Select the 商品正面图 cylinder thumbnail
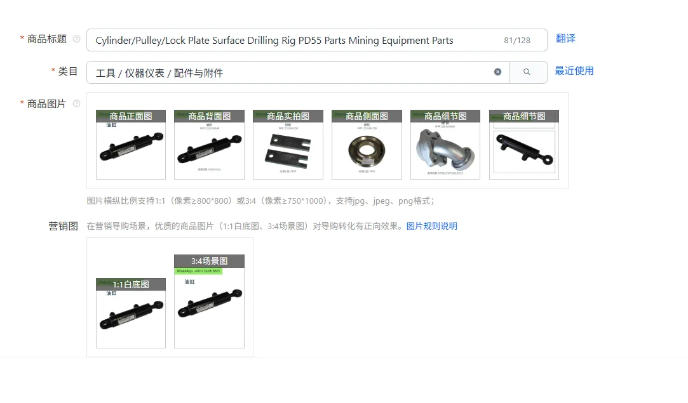This screenshot has height=403, width=688. coord(131,145)
